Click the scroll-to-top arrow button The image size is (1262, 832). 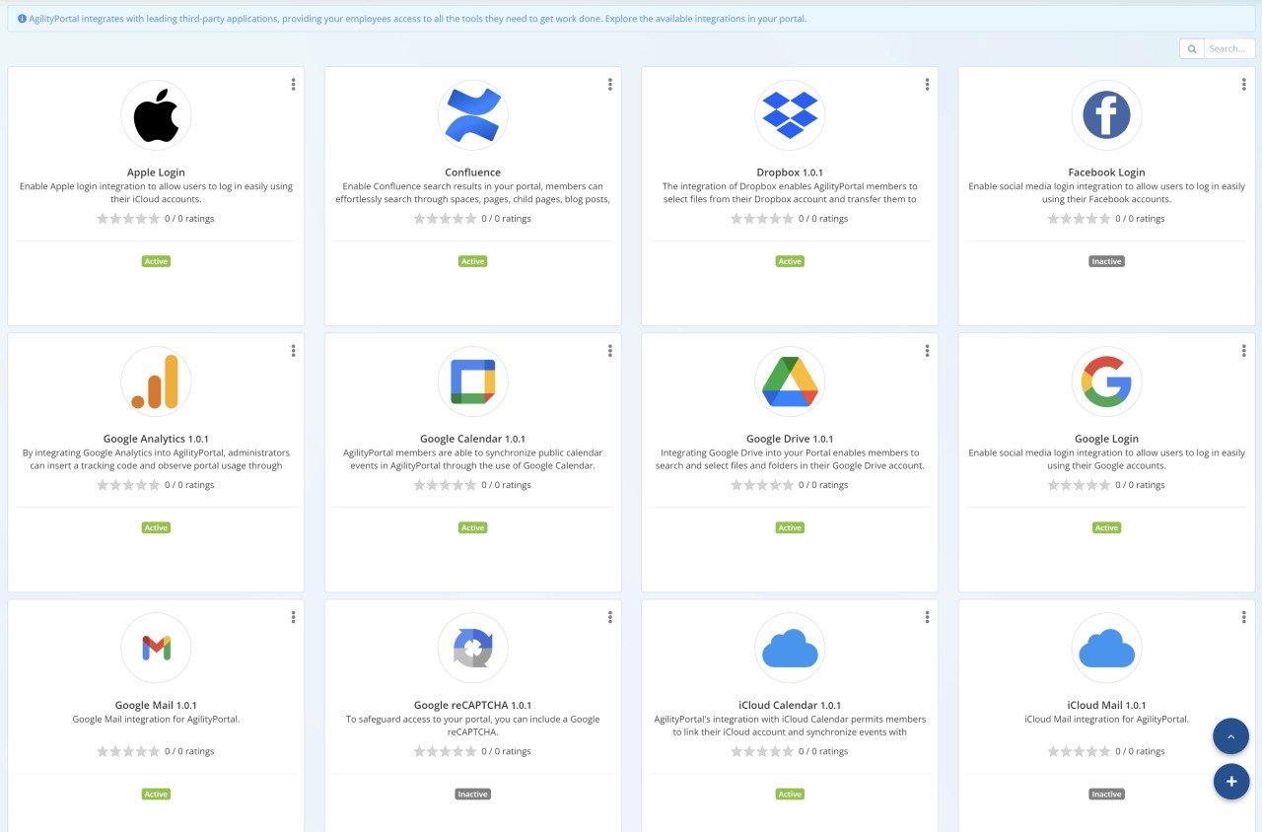1230,736
